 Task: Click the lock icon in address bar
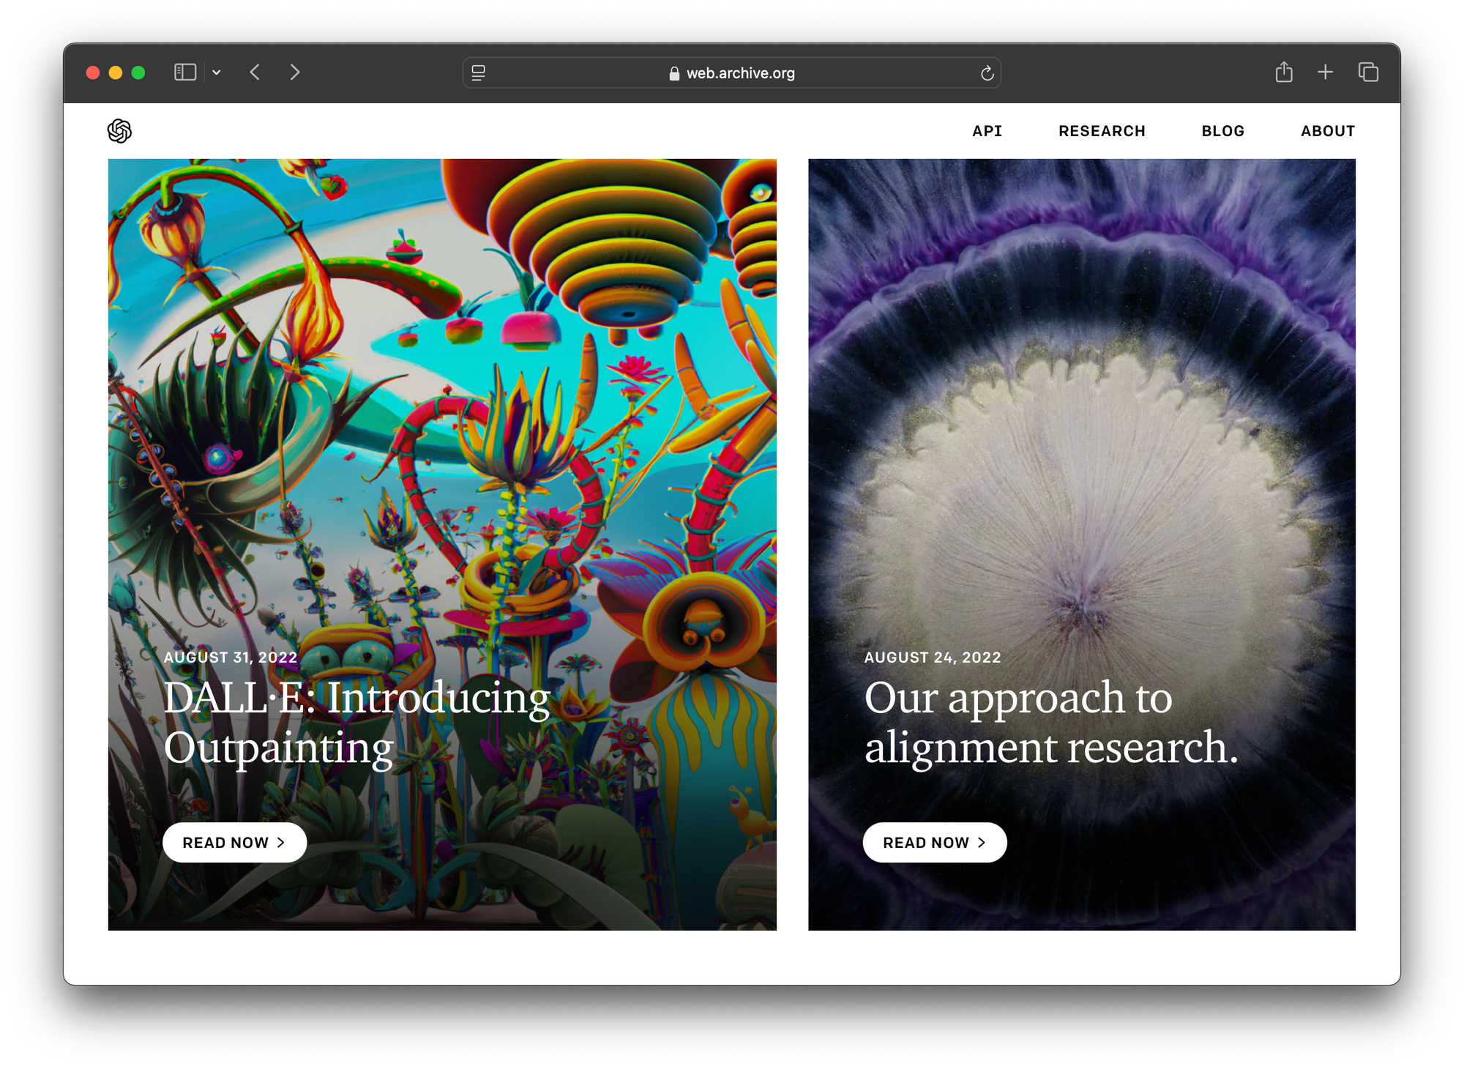click(674, 73)
